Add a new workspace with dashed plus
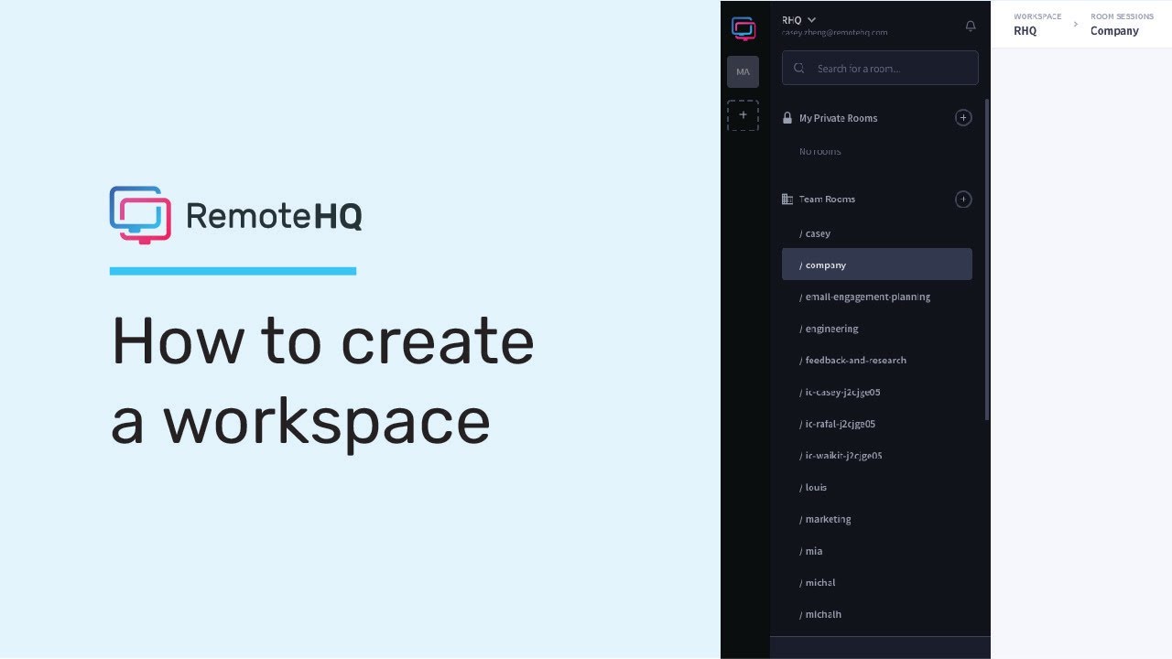This screenshot has width=1172, height=659. (743, 115)
